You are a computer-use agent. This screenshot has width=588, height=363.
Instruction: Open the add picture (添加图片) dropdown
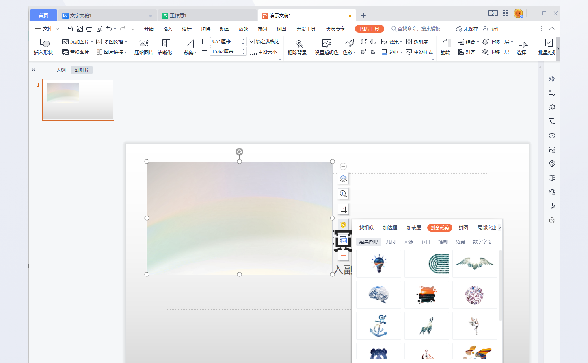click(78, 42)
